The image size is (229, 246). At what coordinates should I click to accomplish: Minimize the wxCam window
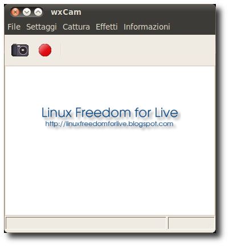[27, 13]
